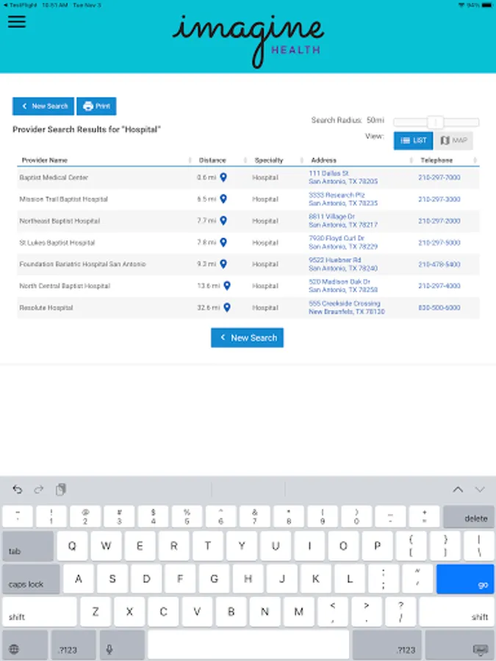
Task: Tap the keyboard paste clipboard icon
Action: (61, 489)
